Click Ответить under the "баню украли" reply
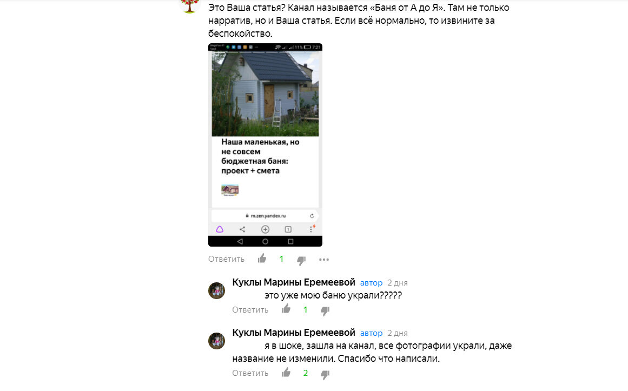Screen dimensions: 628x391 pyautogui.click(x=250, y=310)
